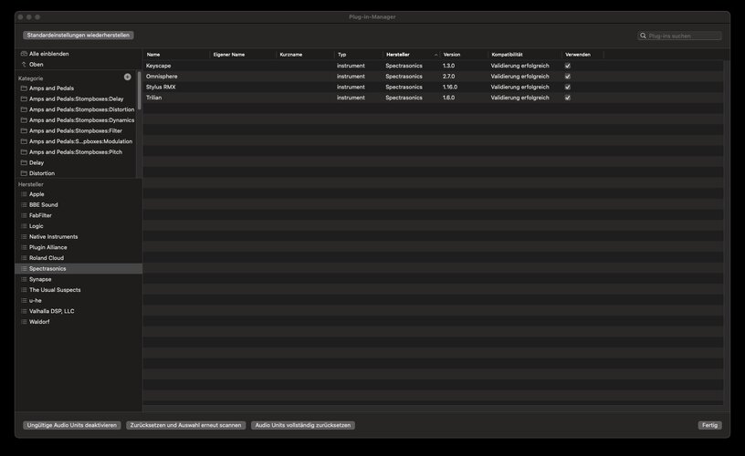
Task: Click the magnifier icon in search field
Action: pyautogui.click(x=643, y=36)
